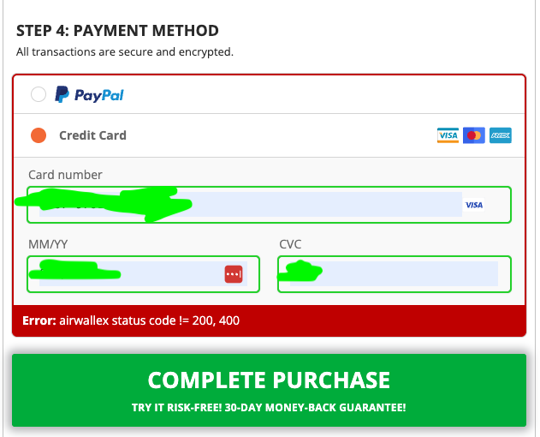Click the airwallex error message banner
The image size is (540, 437).
tap(269, 320)
